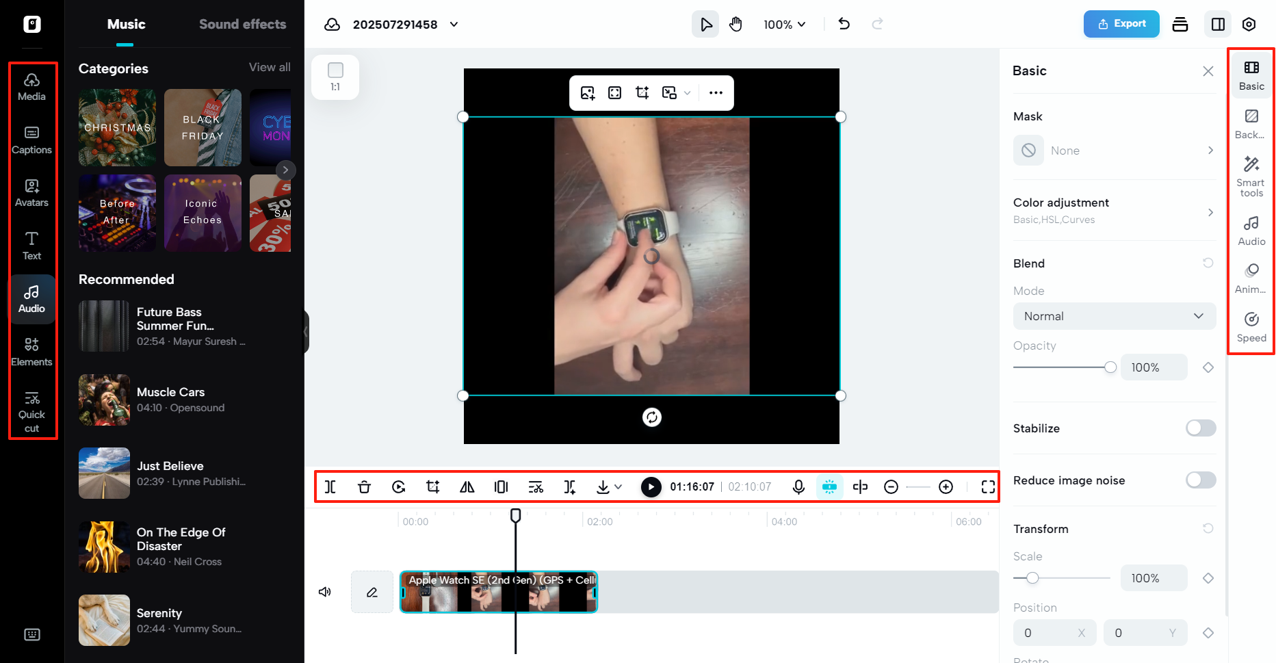Click the Delete clip icon above the timeline
1276x663 pixels.
[x=364, y=486]
